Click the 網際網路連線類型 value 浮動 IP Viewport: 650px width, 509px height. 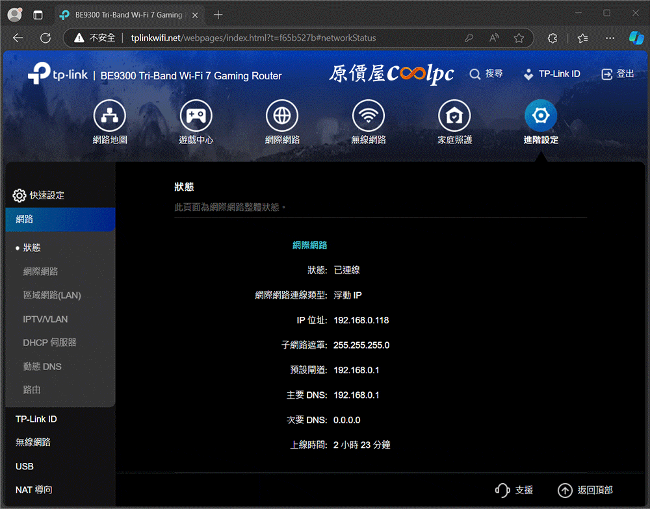click(x=348, y=295)
